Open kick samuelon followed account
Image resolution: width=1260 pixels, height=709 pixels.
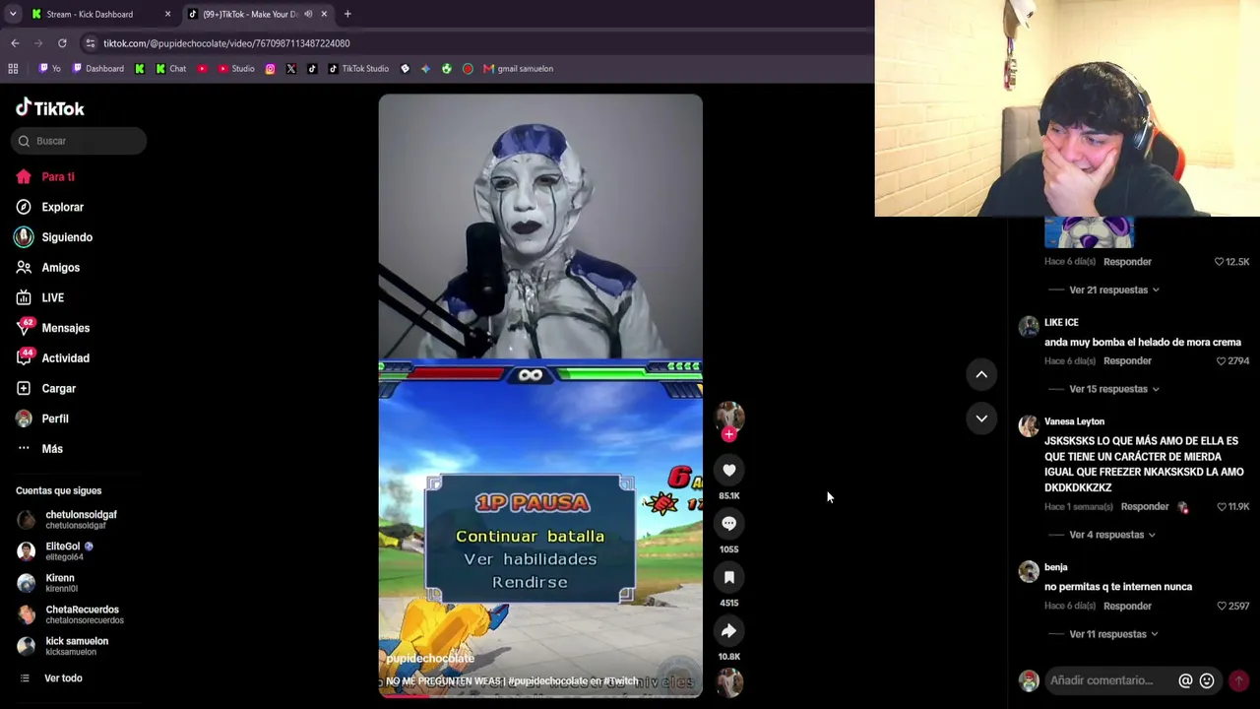tap(63, 646)
